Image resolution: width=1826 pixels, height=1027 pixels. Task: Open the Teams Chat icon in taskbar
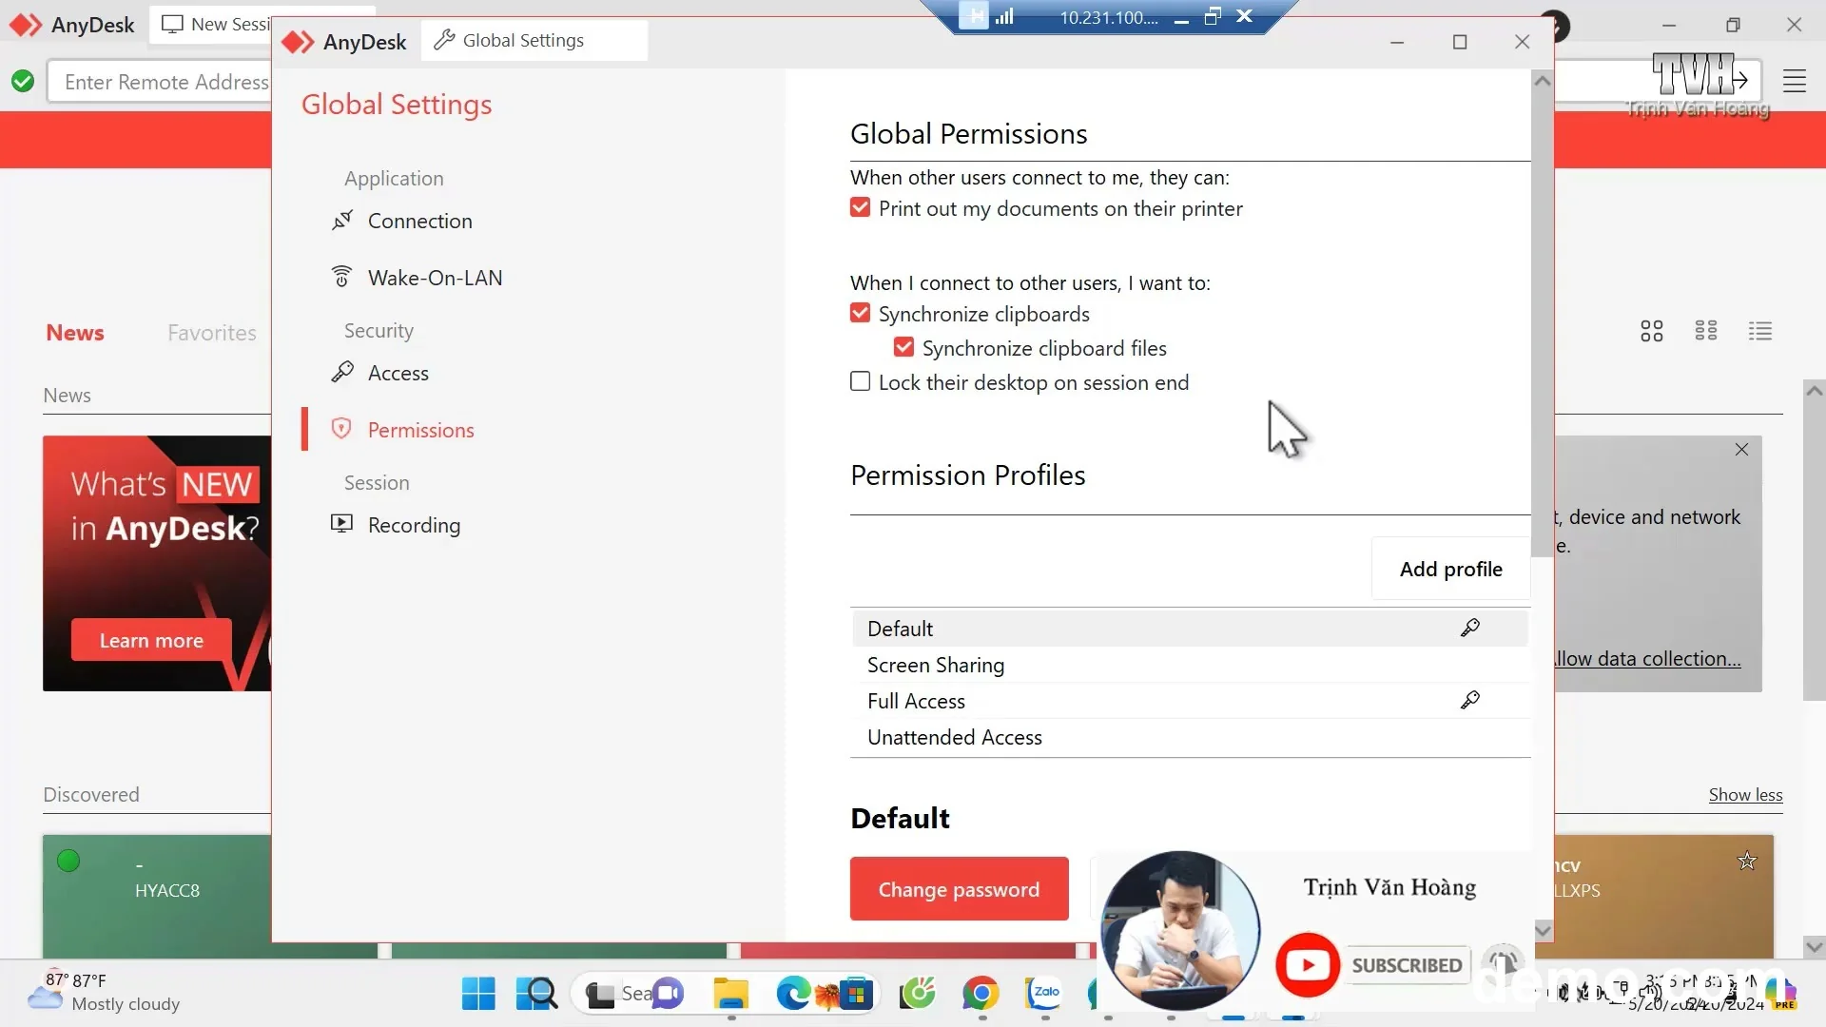(x=669, y=994)
